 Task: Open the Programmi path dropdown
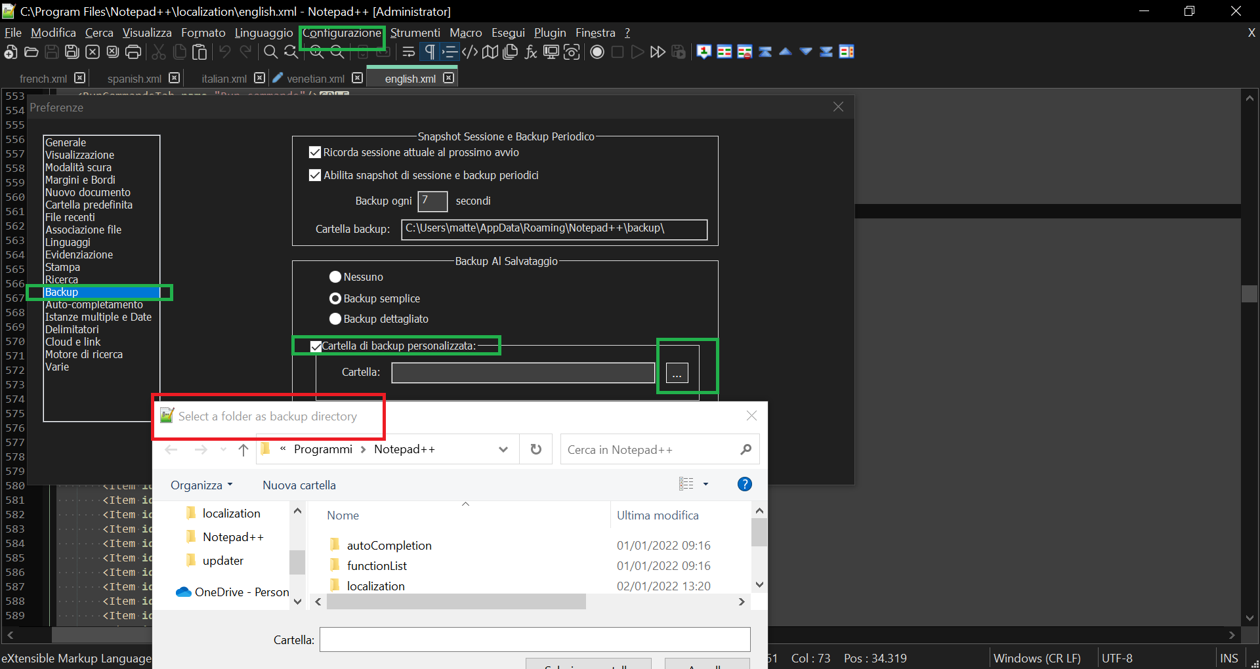point(503,449)
